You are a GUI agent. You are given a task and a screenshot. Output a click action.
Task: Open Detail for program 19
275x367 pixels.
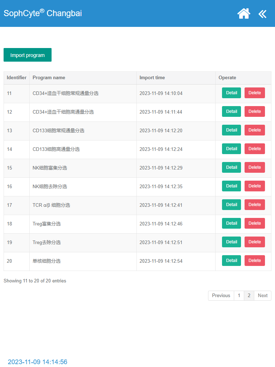coord(231,242)
